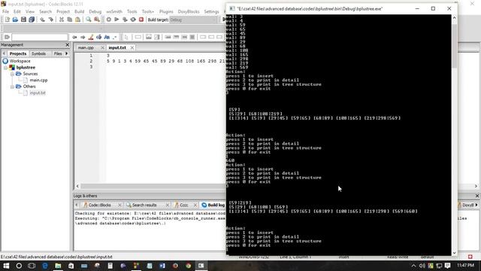Close the main.cpp tab
The height and width of the screenshot is (271, 481).
tap(102, 47)
